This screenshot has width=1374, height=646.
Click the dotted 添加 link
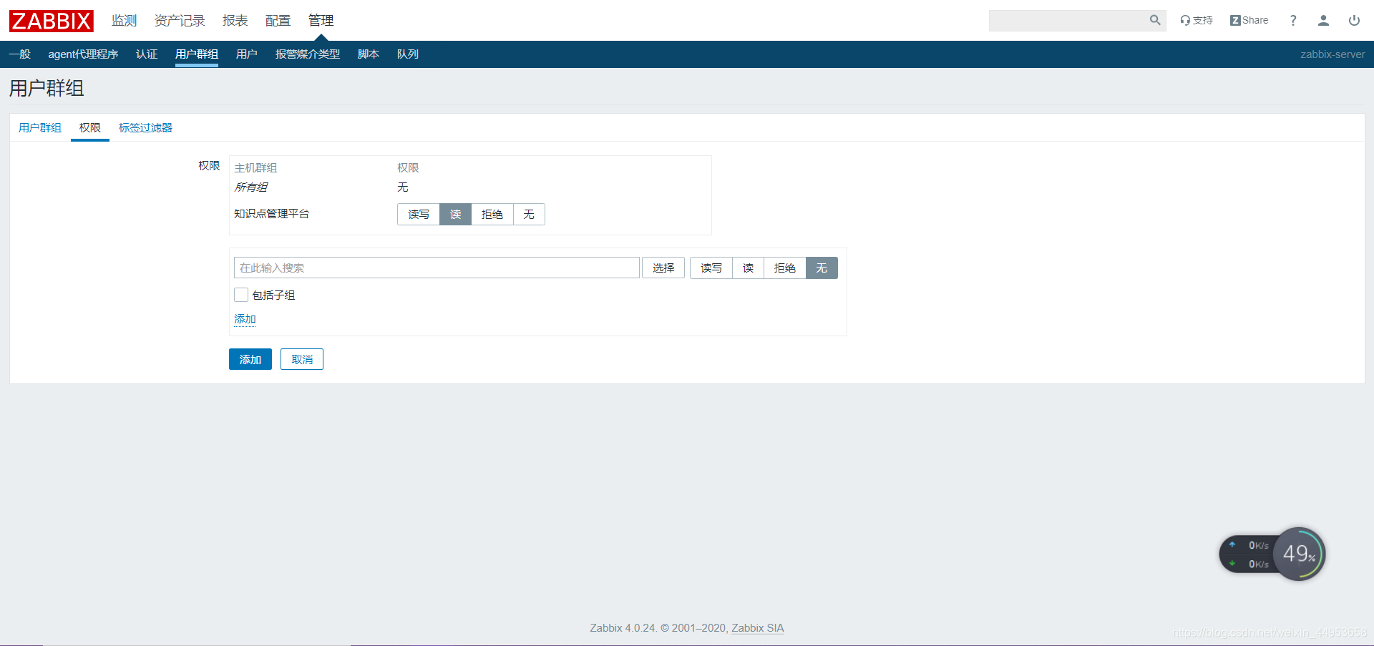[x=245, y=319]
